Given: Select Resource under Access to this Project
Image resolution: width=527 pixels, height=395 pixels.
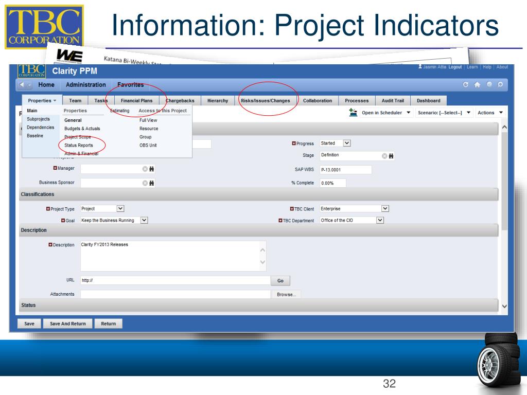Looking at the screenshot, I should coord(149,128).
